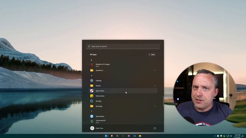Open TeamViewer from the app list
The image size is (246, 138).
pyautogui.click(x=123, y=116)
